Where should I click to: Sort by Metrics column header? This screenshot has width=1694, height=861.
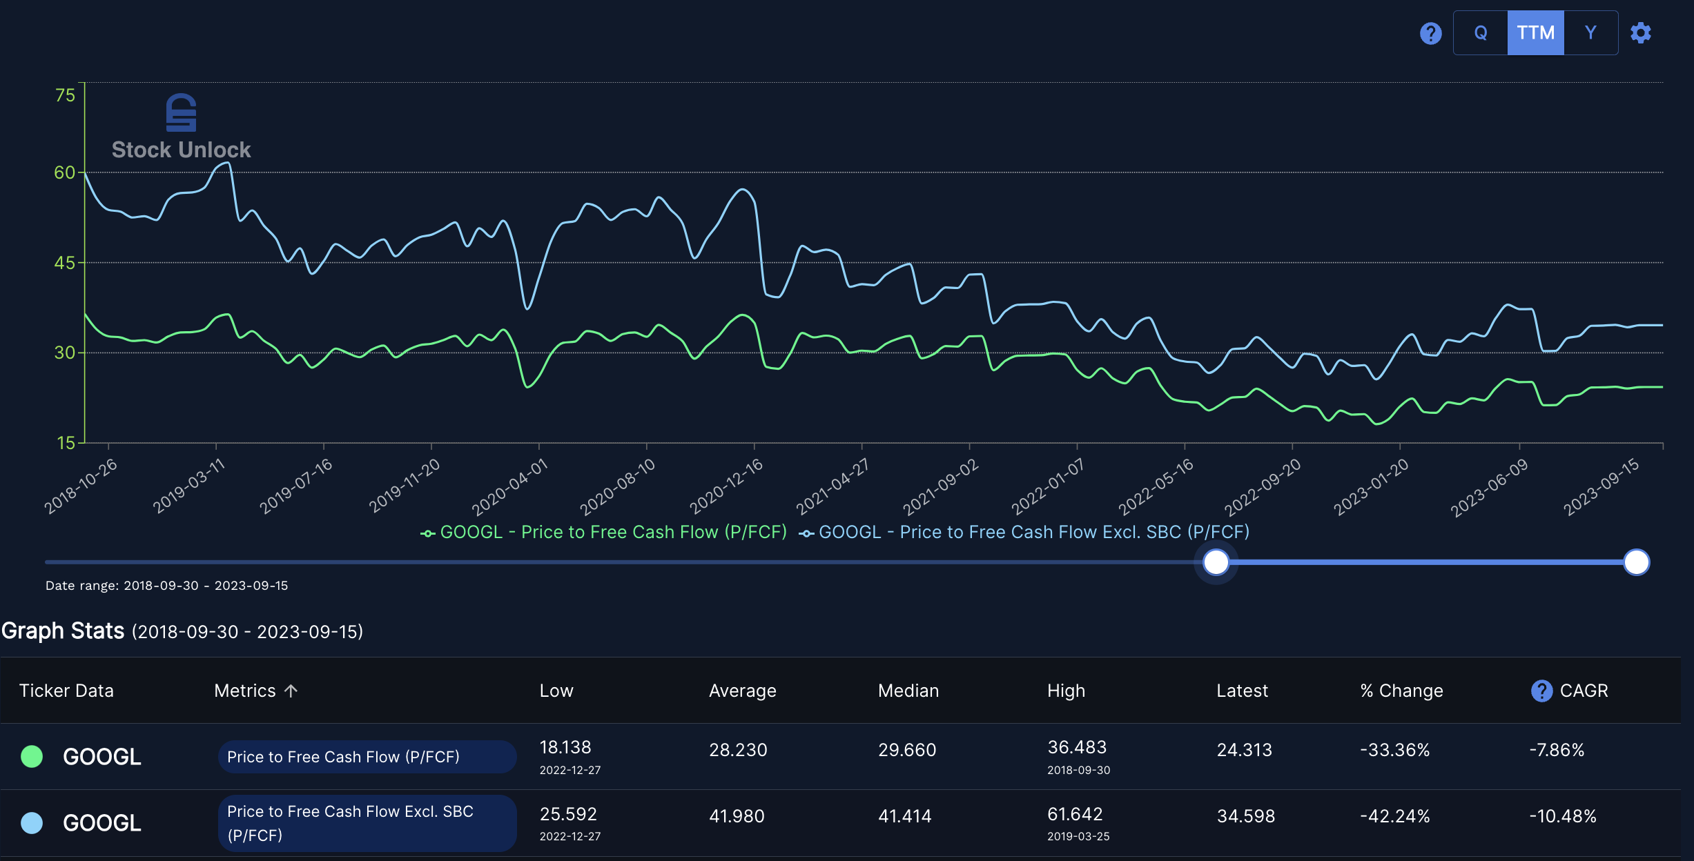coord(245,691)
